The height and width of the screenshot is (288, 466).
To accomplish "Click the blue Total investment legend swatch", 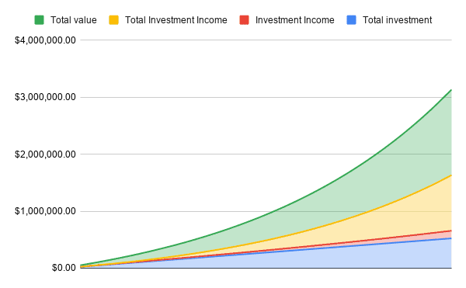I will 352,20.
